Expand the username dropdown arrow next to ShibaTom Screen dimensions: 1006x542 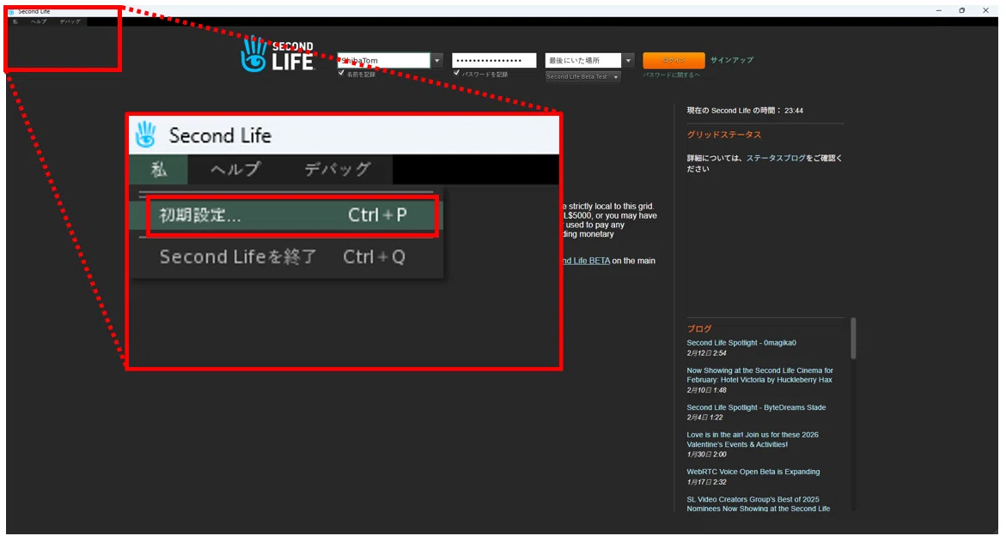(437, 61)
